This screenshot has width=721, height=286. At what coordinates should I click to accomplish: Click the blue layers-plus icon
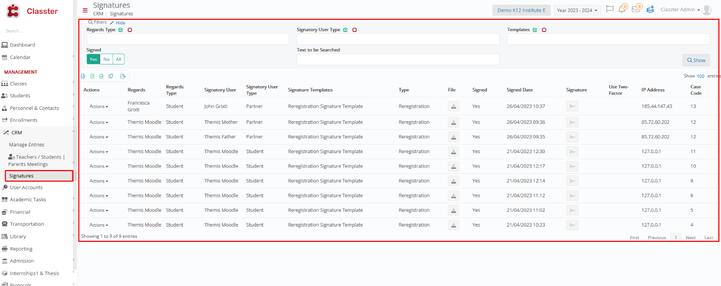[x=650, y=9]
